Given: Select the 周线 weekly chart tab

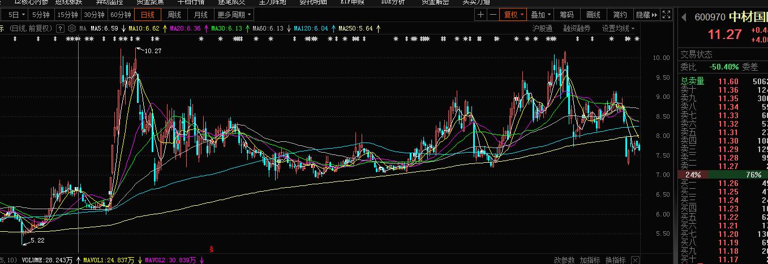Looking at the screenshot, I should pyautogui.click(x=174, y=15).
